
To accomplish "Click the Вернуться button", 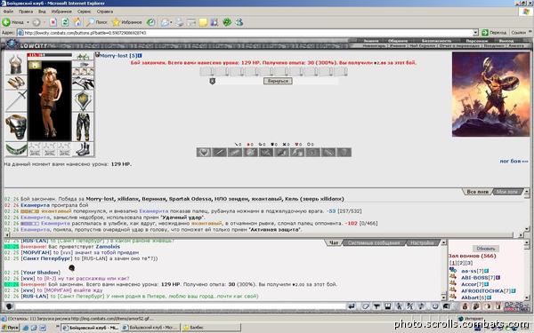I will [x=278, y=81].
